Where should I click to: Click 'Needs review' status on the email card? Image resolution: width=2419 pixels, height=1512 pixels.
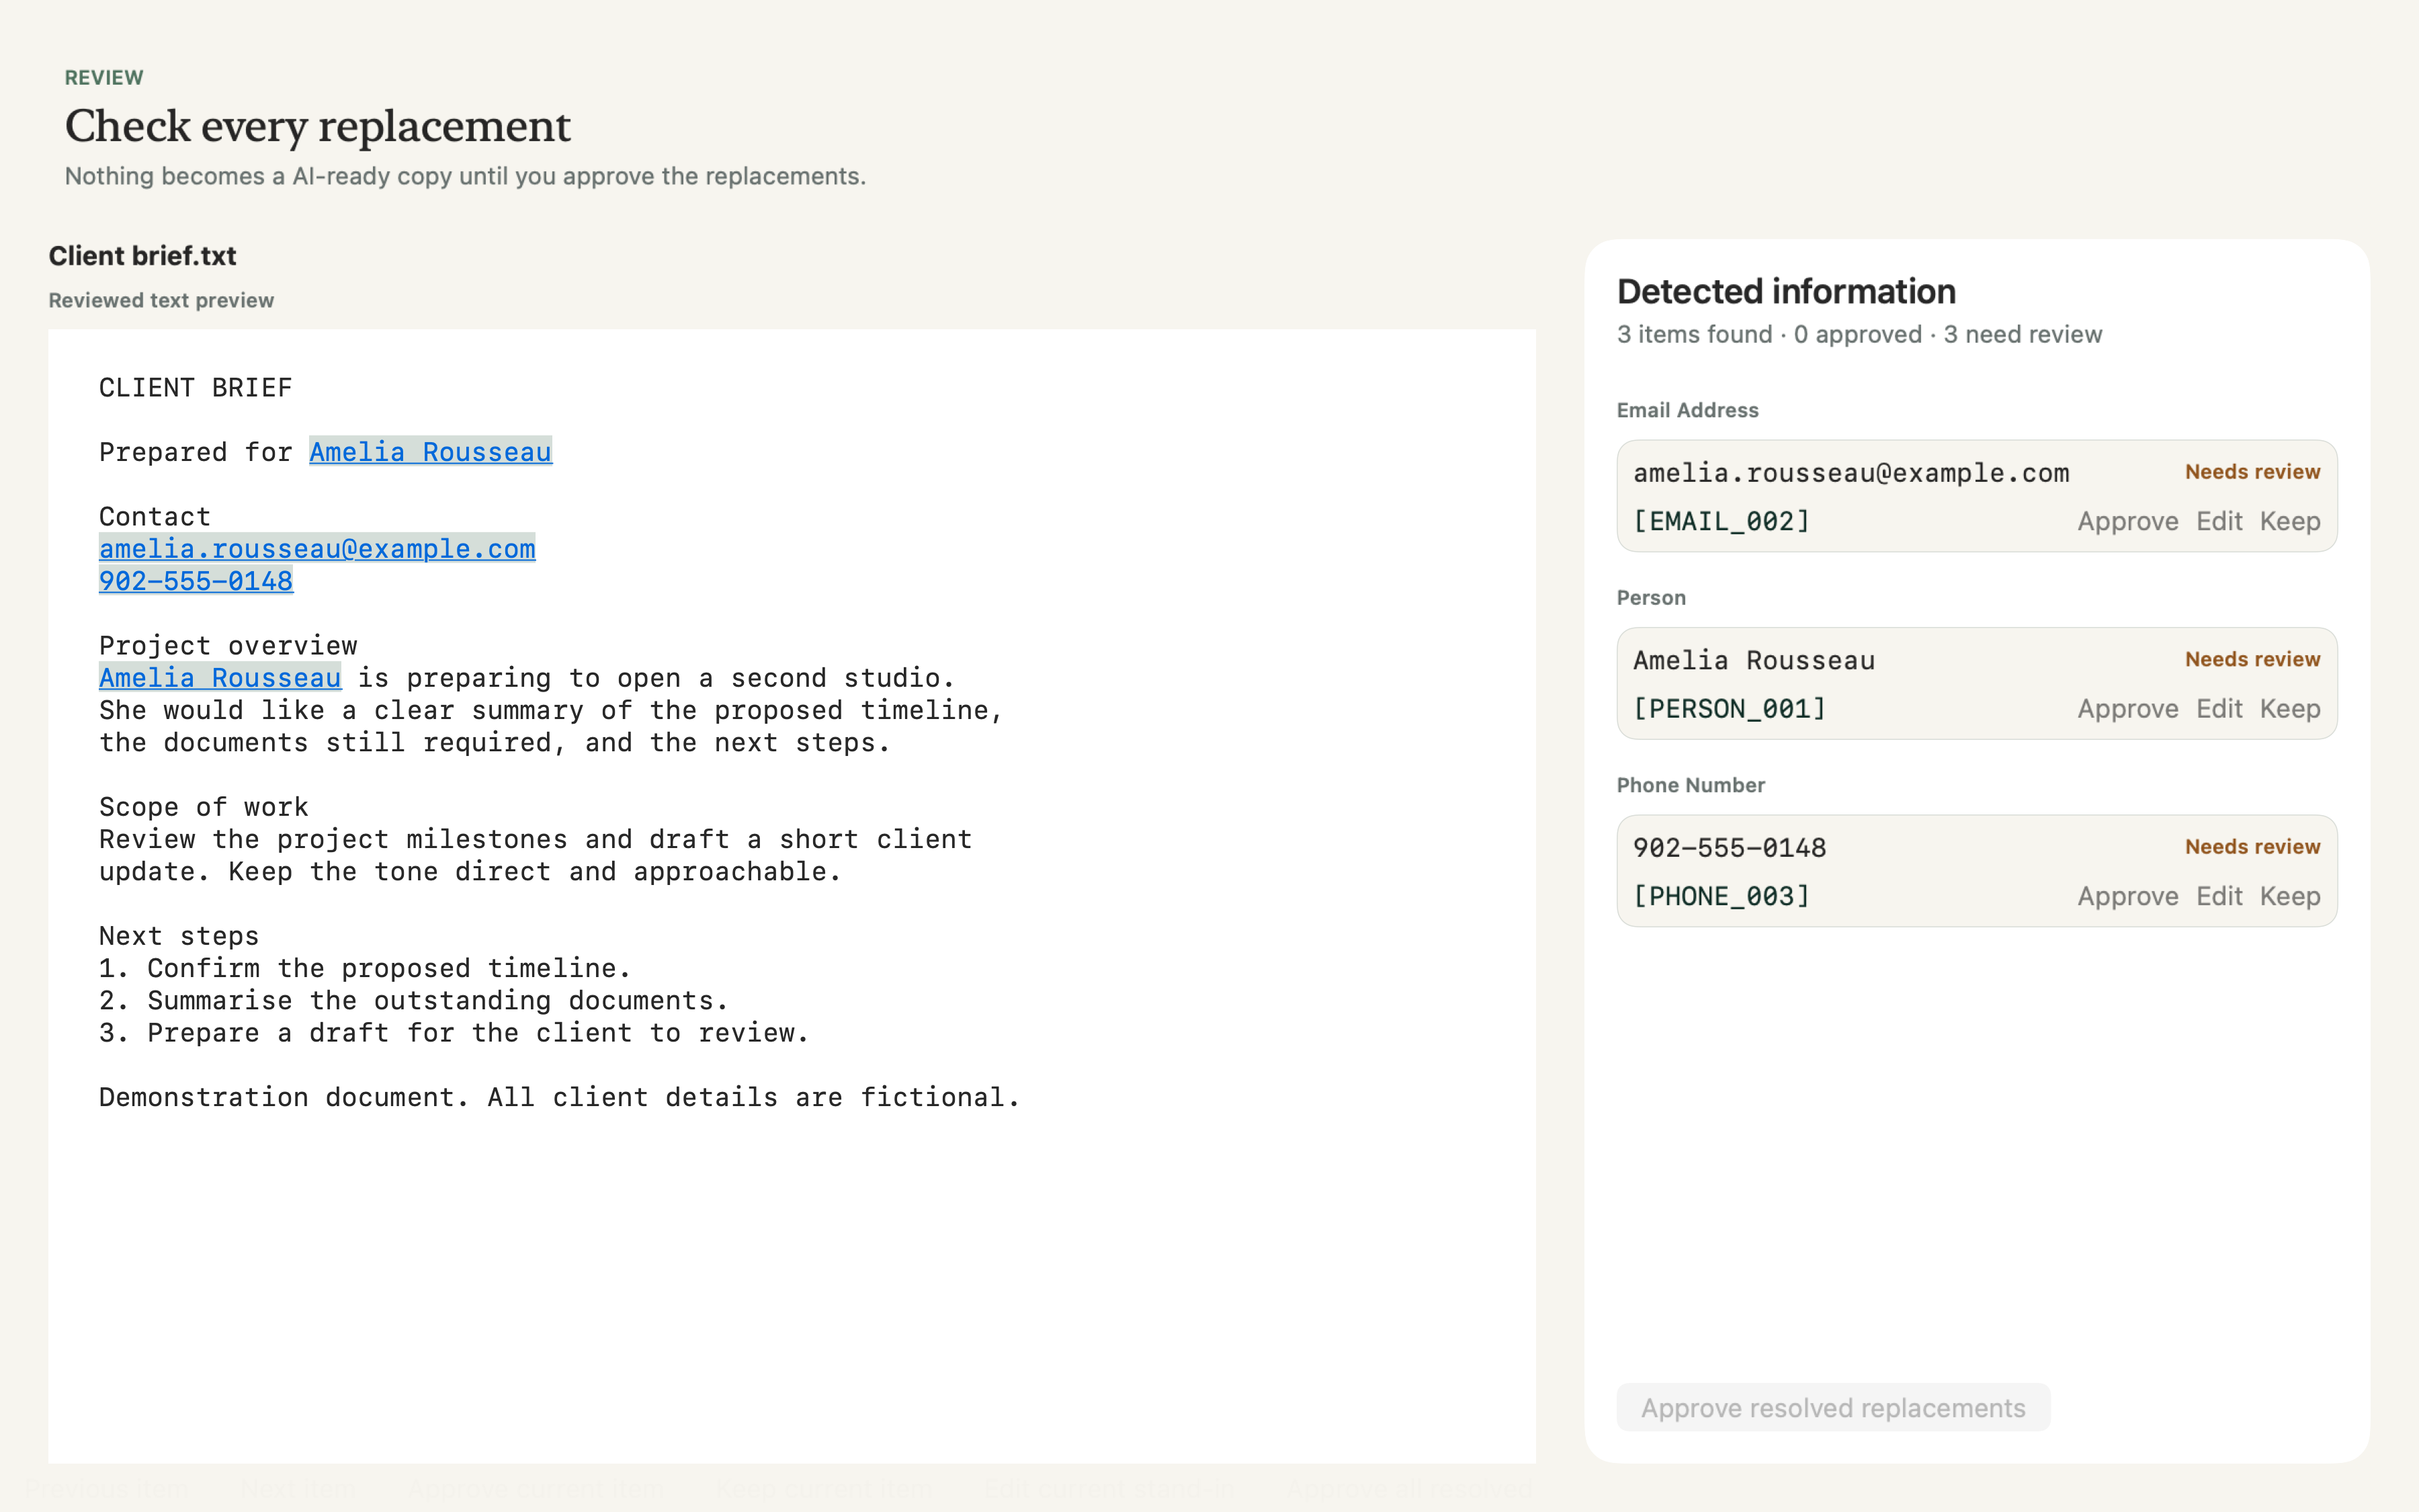[2252, 472]
